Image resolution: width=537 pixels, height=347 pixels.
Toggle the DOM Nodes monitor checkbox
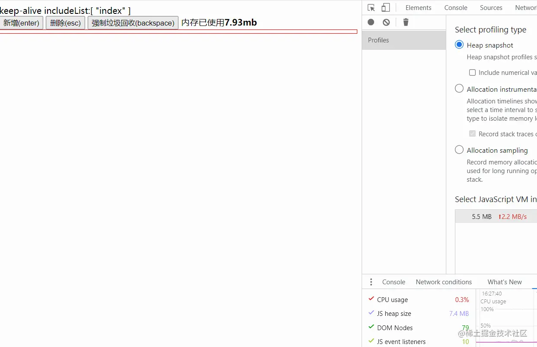click(371, 327)
